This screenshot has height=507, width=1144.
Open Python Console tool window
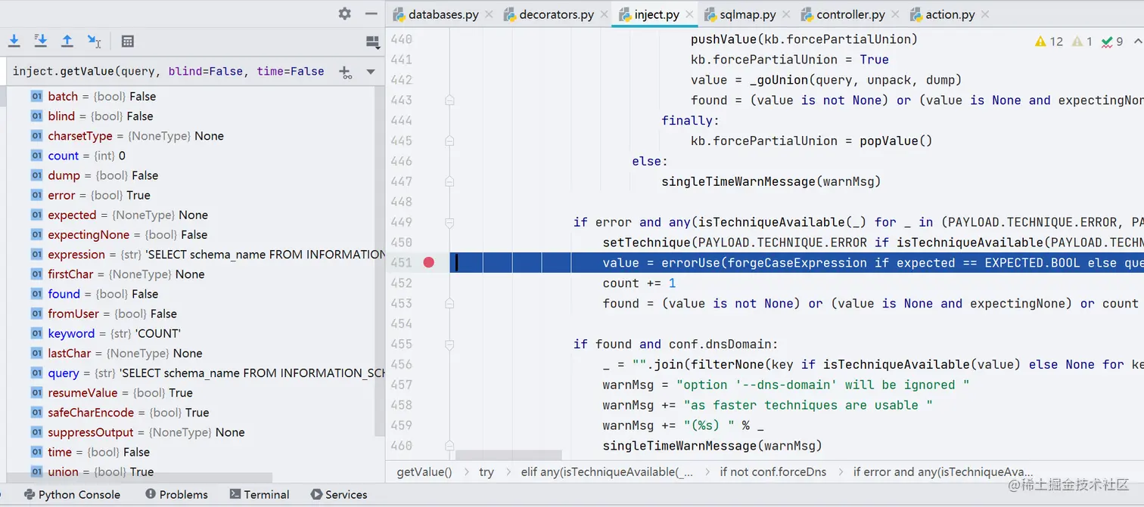[x=72, y=494]
